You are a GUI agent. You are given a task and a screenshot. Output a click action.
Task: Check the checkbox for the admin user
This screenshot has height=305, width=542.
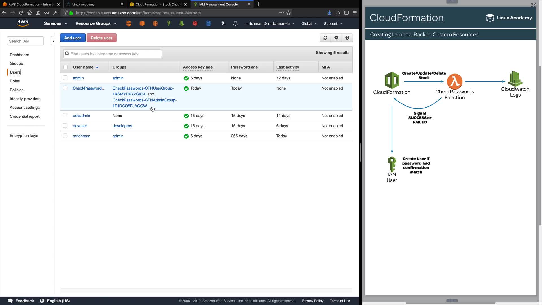pos(65,78)
